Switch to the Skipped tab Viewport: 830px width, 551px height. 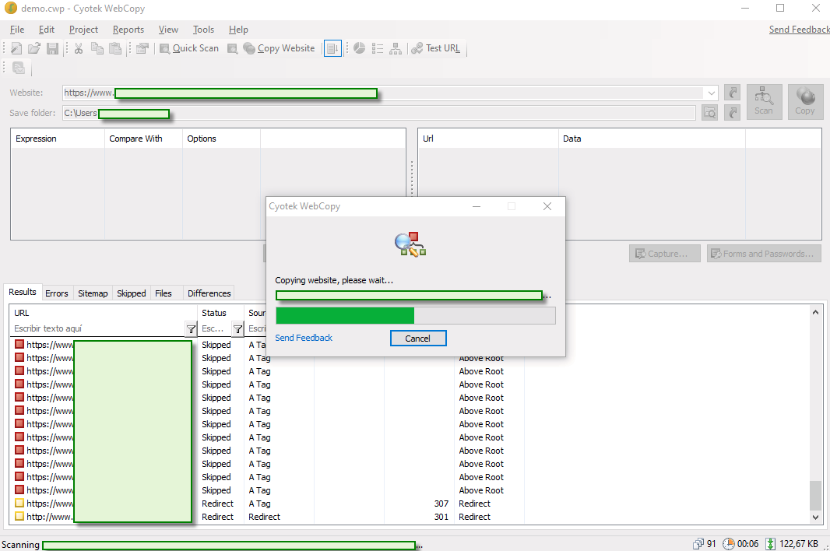coord(132,293)
